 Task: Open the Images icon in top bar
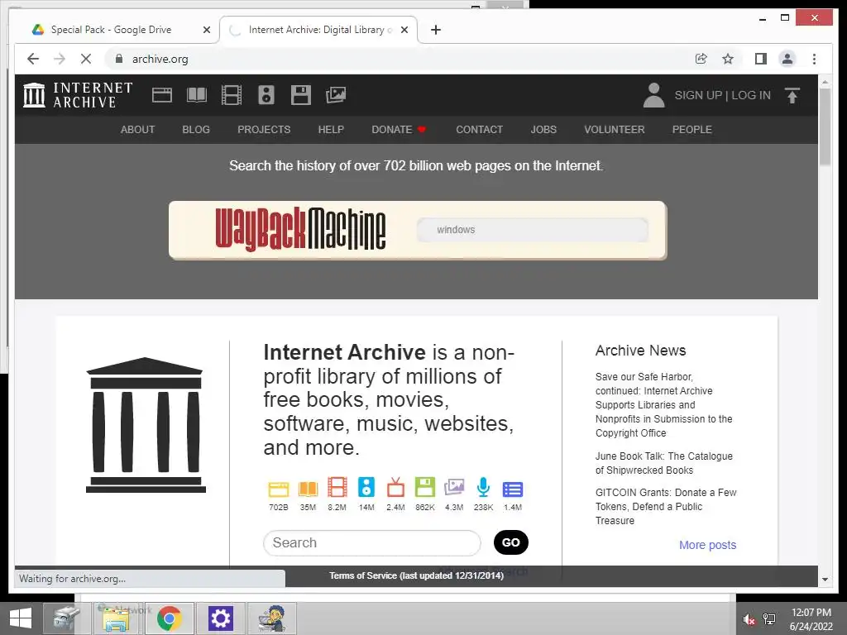pyautogui.click(x=336, y=95)
